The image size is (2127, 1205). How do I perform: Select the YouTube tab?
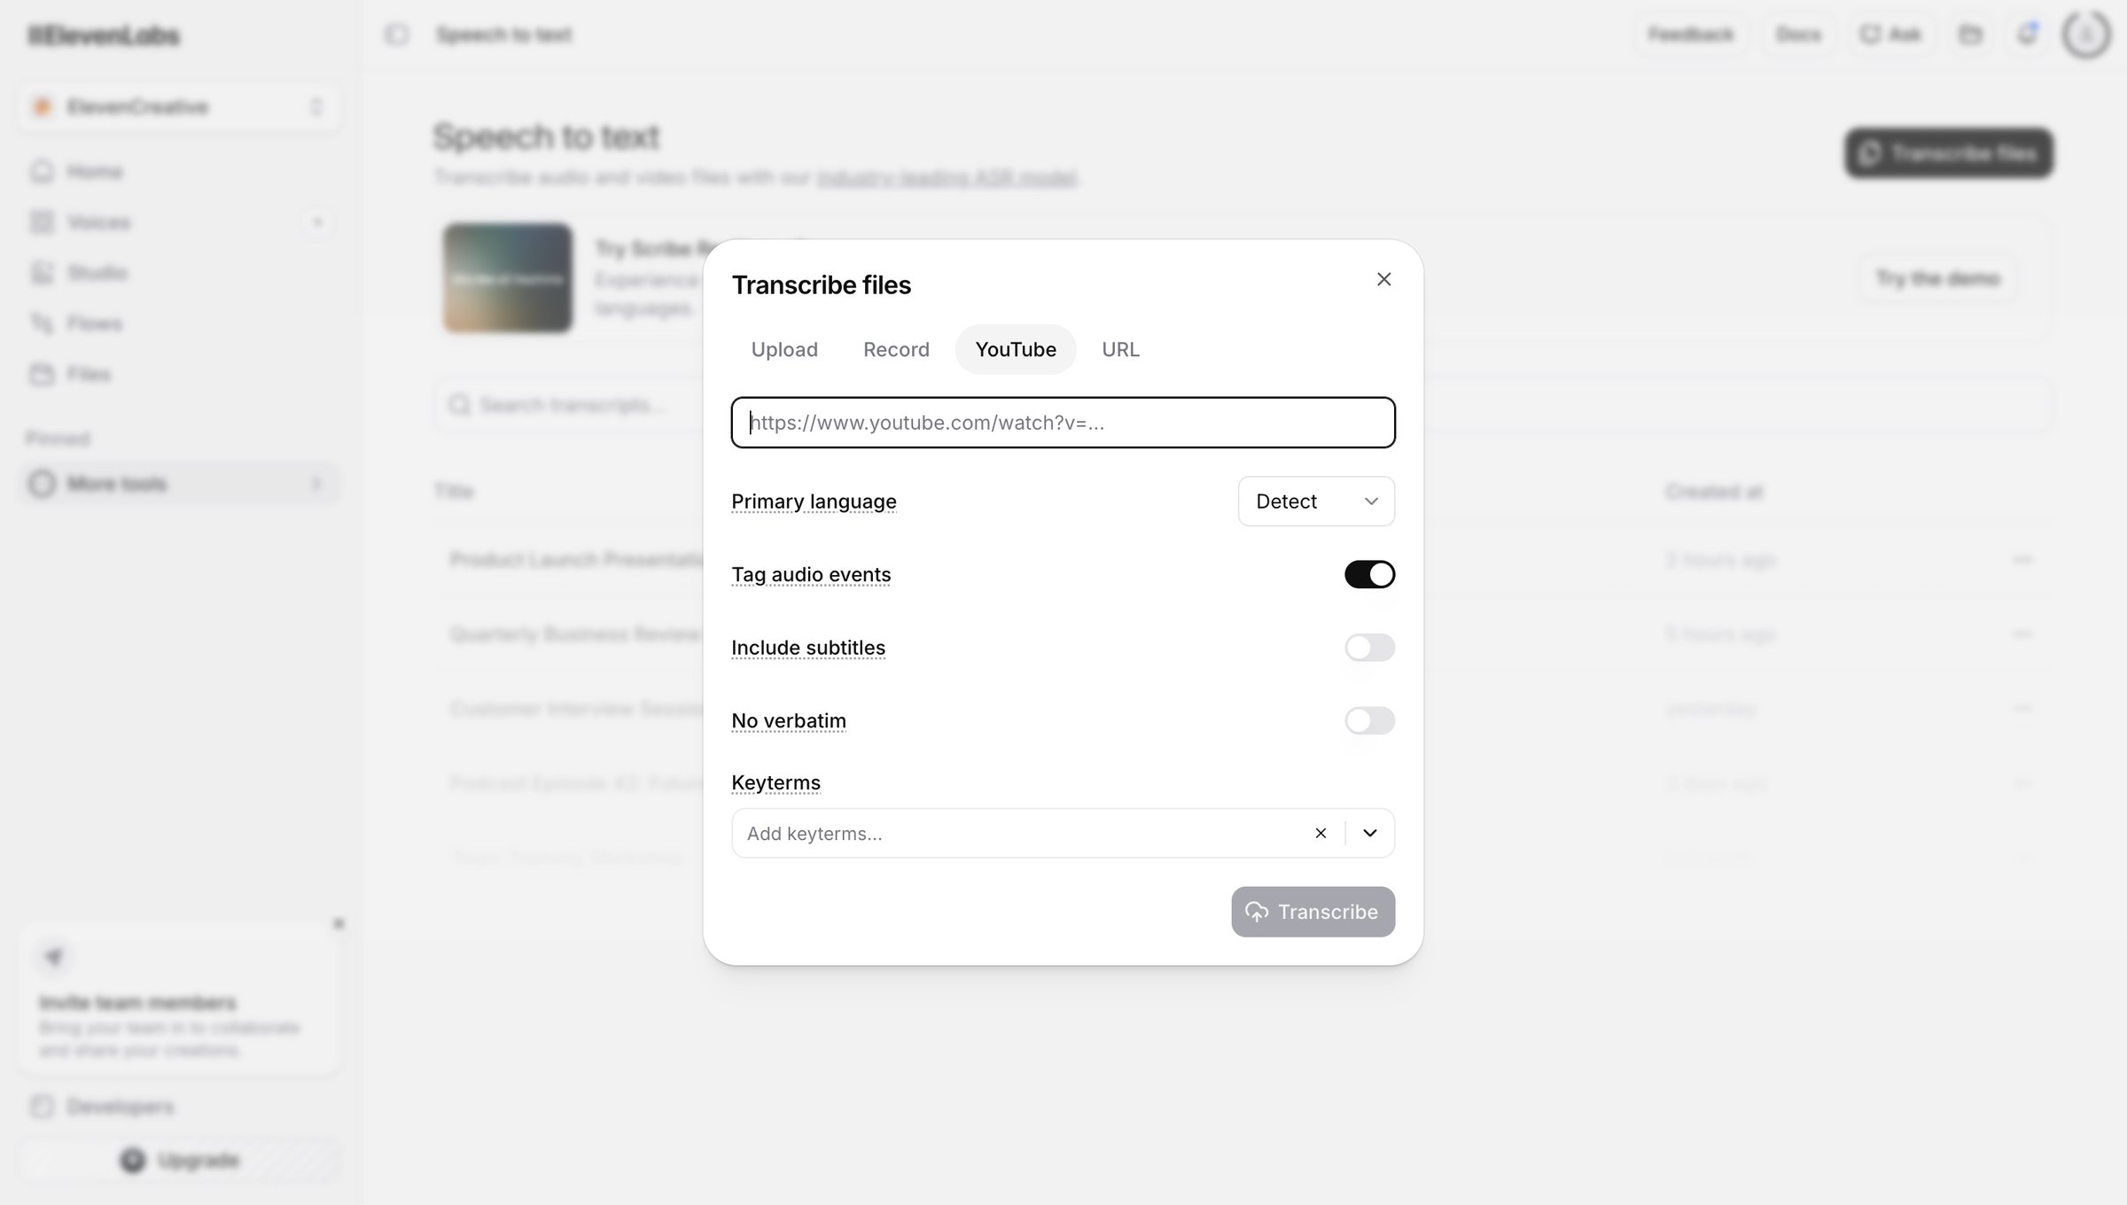pyautogui.click(x=1016, y=349)
